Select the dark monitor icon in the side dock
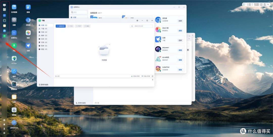273x137 pixels. tap(4, 21)
